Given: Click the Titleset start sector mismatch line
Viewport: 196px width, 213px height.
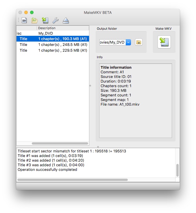Looking at the screenshot, I should pos(72,151).
